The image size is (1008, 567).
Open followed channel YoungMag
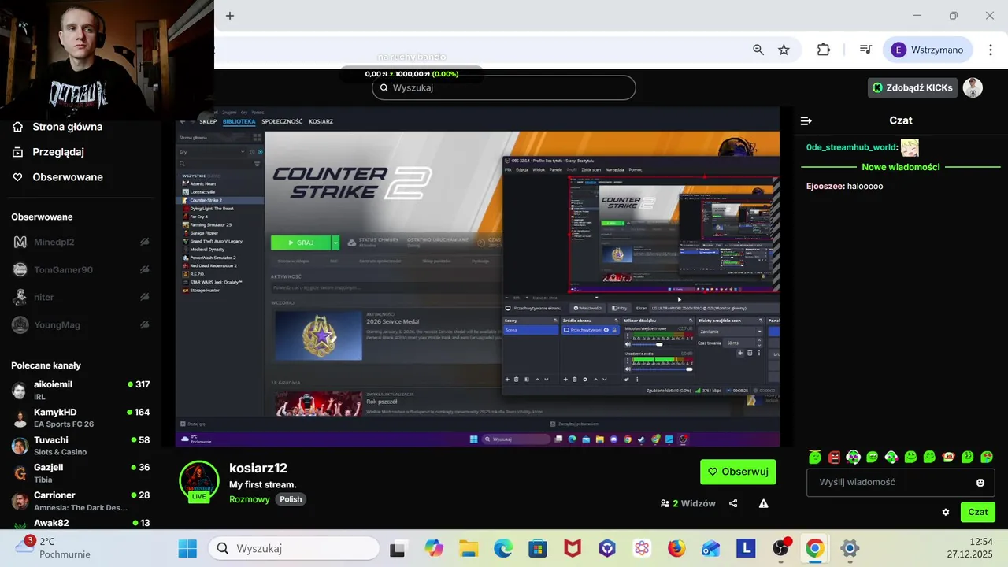[80, 324]
